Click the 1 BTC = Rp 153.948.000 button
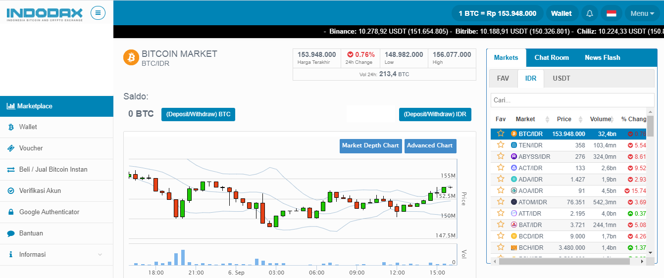664x278 pixels. point(498,13)
